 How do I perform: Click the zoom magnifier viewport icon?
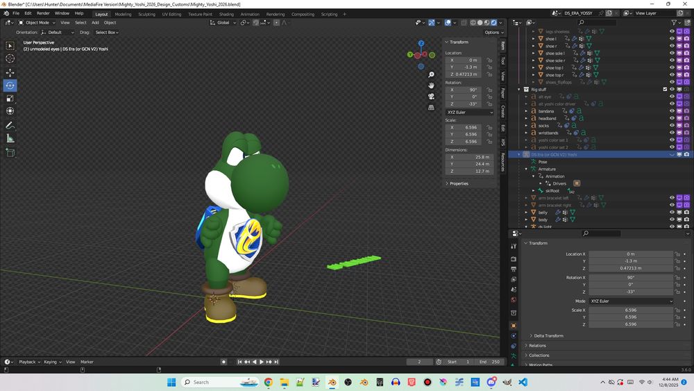tap(431, 74)
